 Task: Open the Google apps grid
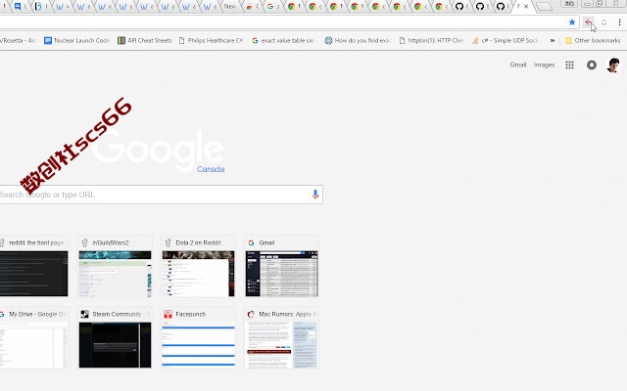pyautogui.click(x=569, y=65)
